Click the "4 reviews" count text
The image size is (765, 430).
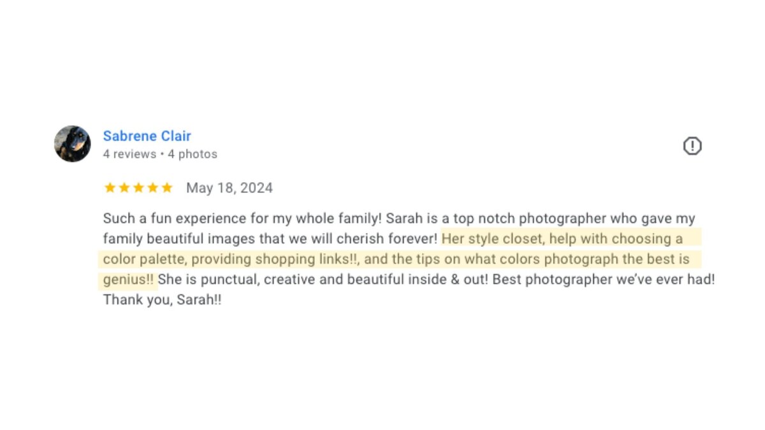[x=129, y=154]
